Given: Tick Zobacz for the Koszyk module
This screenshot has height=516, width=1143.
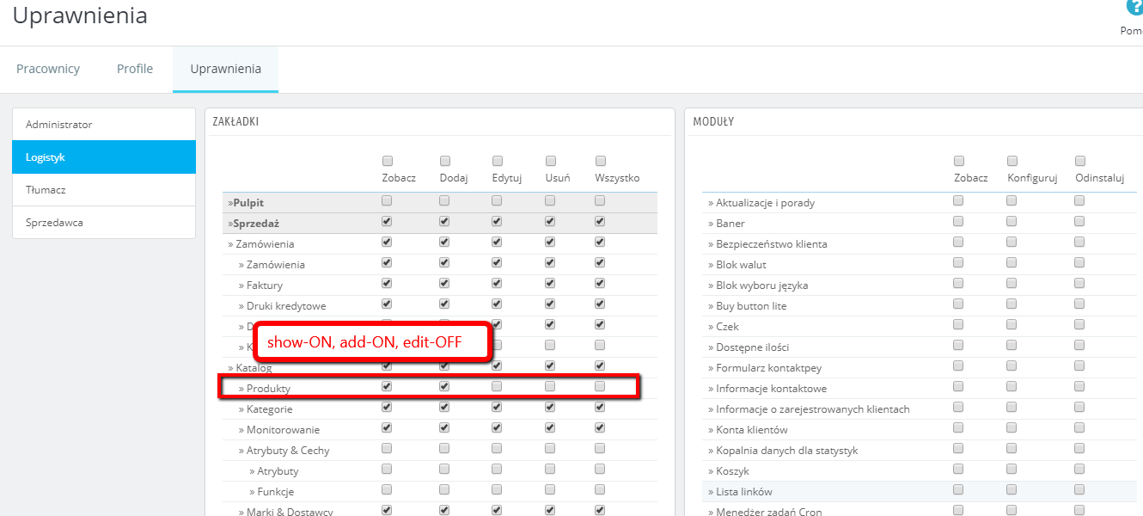Looking at the screenshot, I should coord(959,470).
